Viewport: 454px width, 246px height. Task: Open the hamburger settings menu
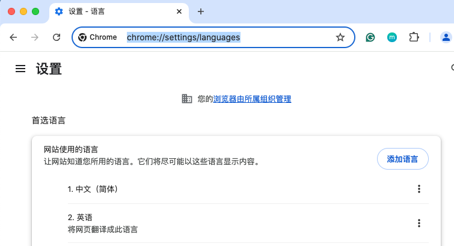(20, 69)
